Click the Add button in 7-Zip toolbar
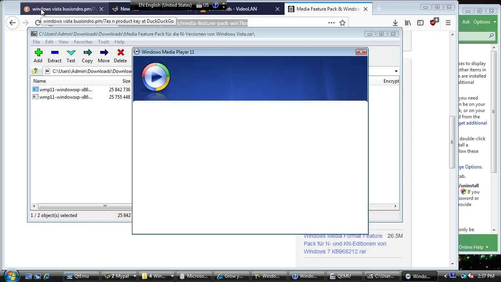 click(38, 56)
